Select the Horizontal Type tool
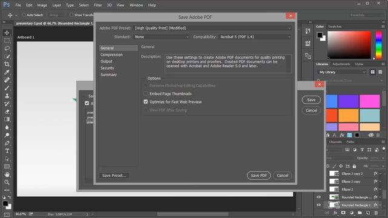 [x=7, y=151]
